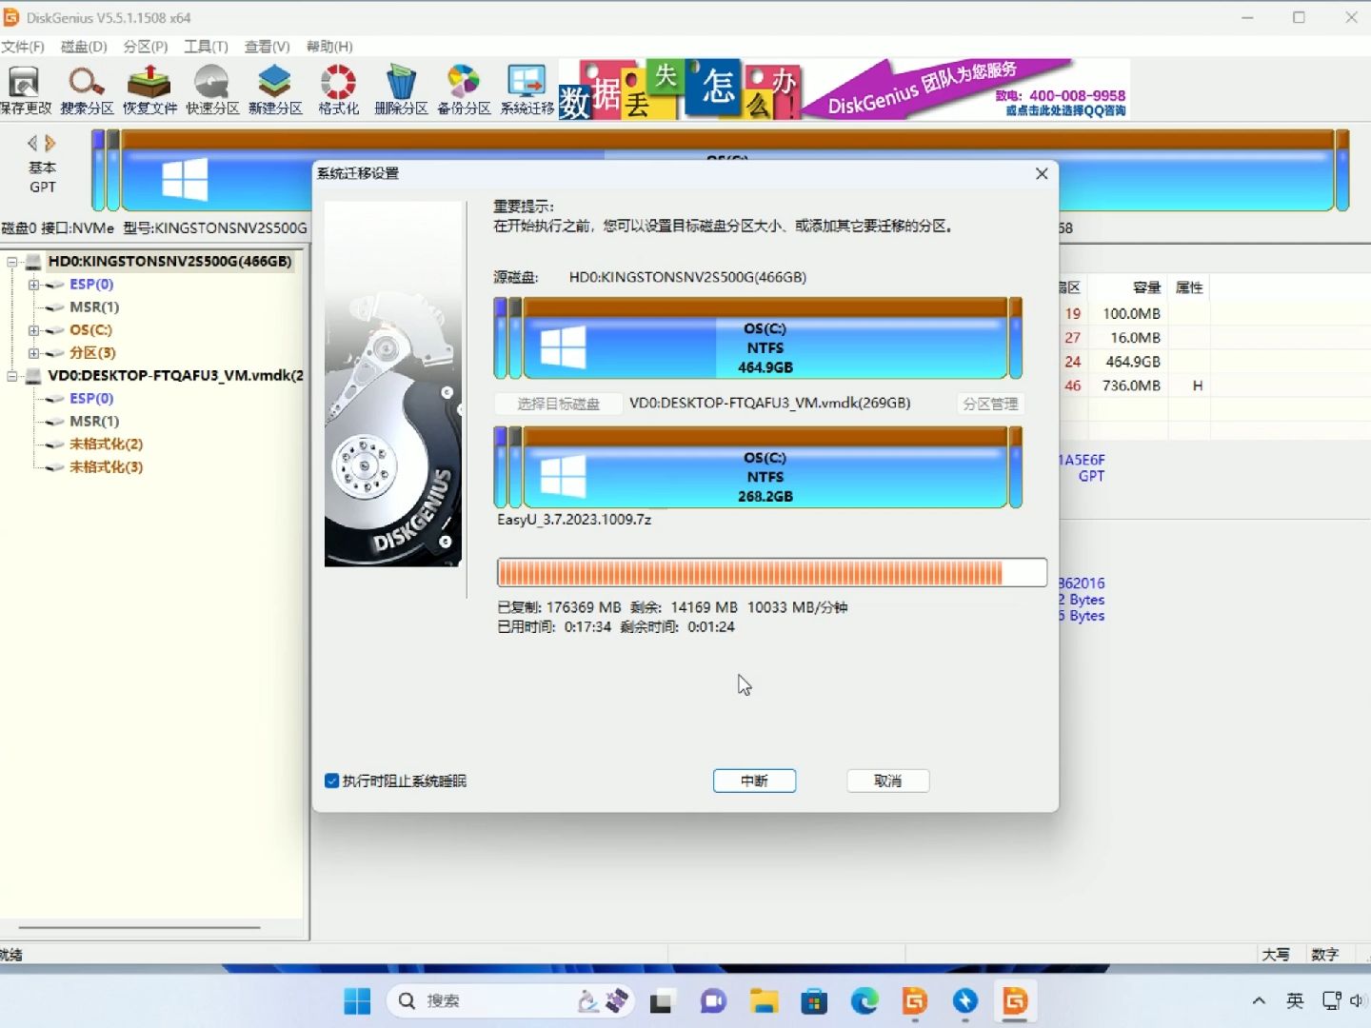Open the Backup Partition tool
The height and width of the screenshot is (1028, 1371).
coord(464,90)
